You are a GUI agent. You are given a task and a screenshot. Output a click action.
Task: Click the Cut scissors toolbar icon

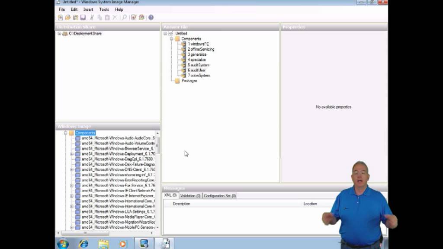(92, 17)
